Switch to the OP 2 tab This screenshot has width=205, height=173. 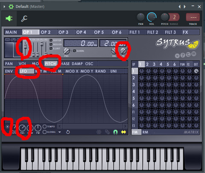(x=48, y=32)
